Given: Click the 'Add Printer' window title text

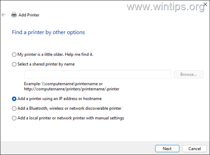Looking at the screenshot, I should [28, 15].
